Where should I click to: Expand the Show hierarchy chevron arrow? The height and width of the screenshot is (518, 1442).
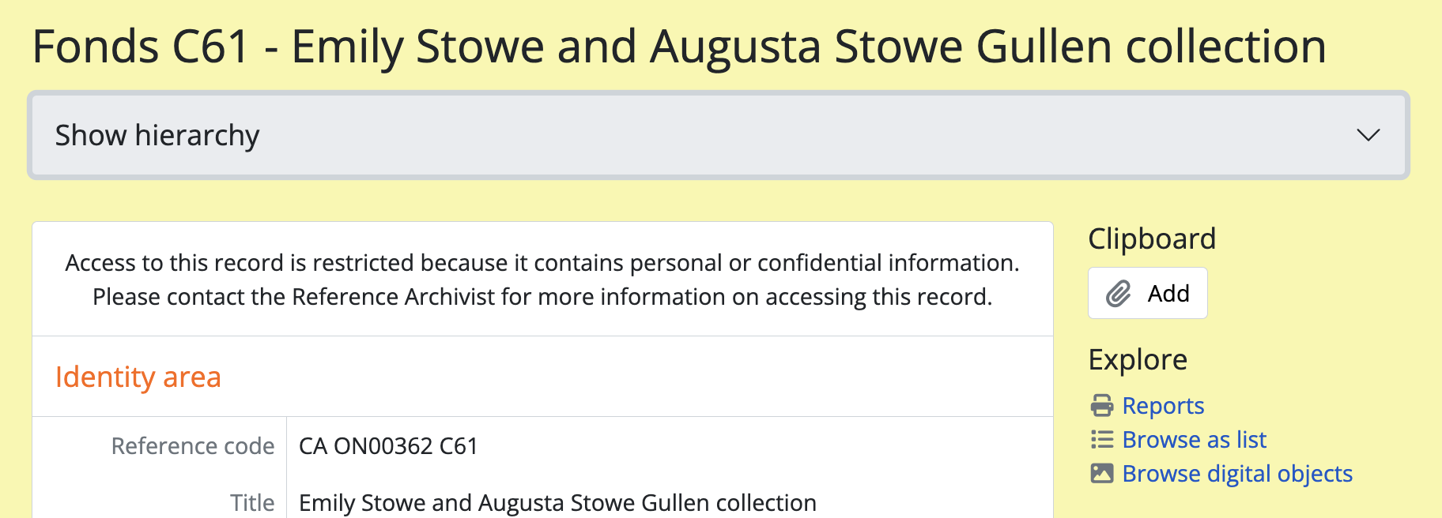pyautogui.click(x=1368, y=135)
